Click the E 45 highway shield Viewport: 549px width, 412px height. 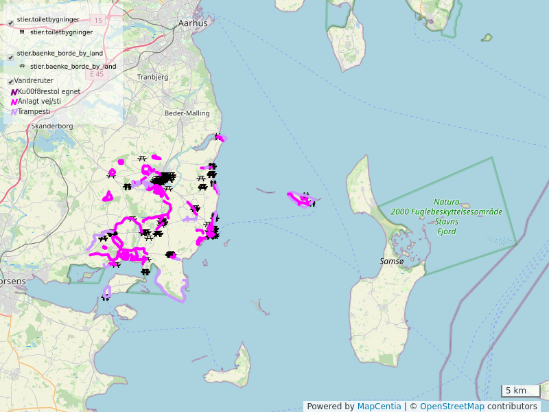[x=96, y=73]
